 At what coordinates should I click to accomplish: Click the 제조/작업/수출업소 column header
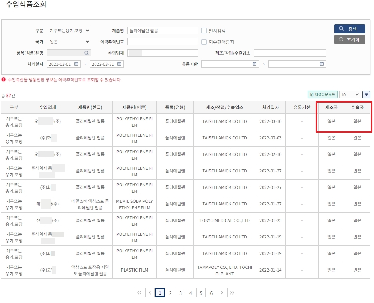pyautogui.click(x=225, y=107)
